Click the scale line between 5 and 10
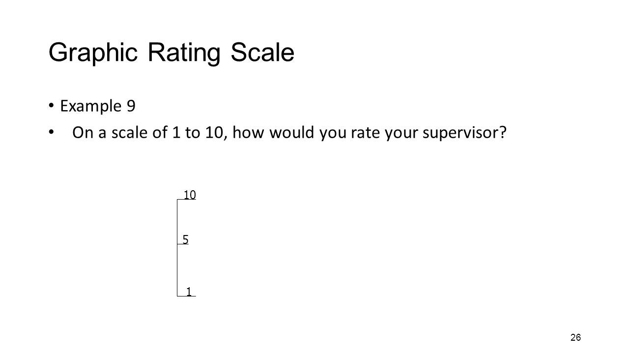 tap(177, 222)
